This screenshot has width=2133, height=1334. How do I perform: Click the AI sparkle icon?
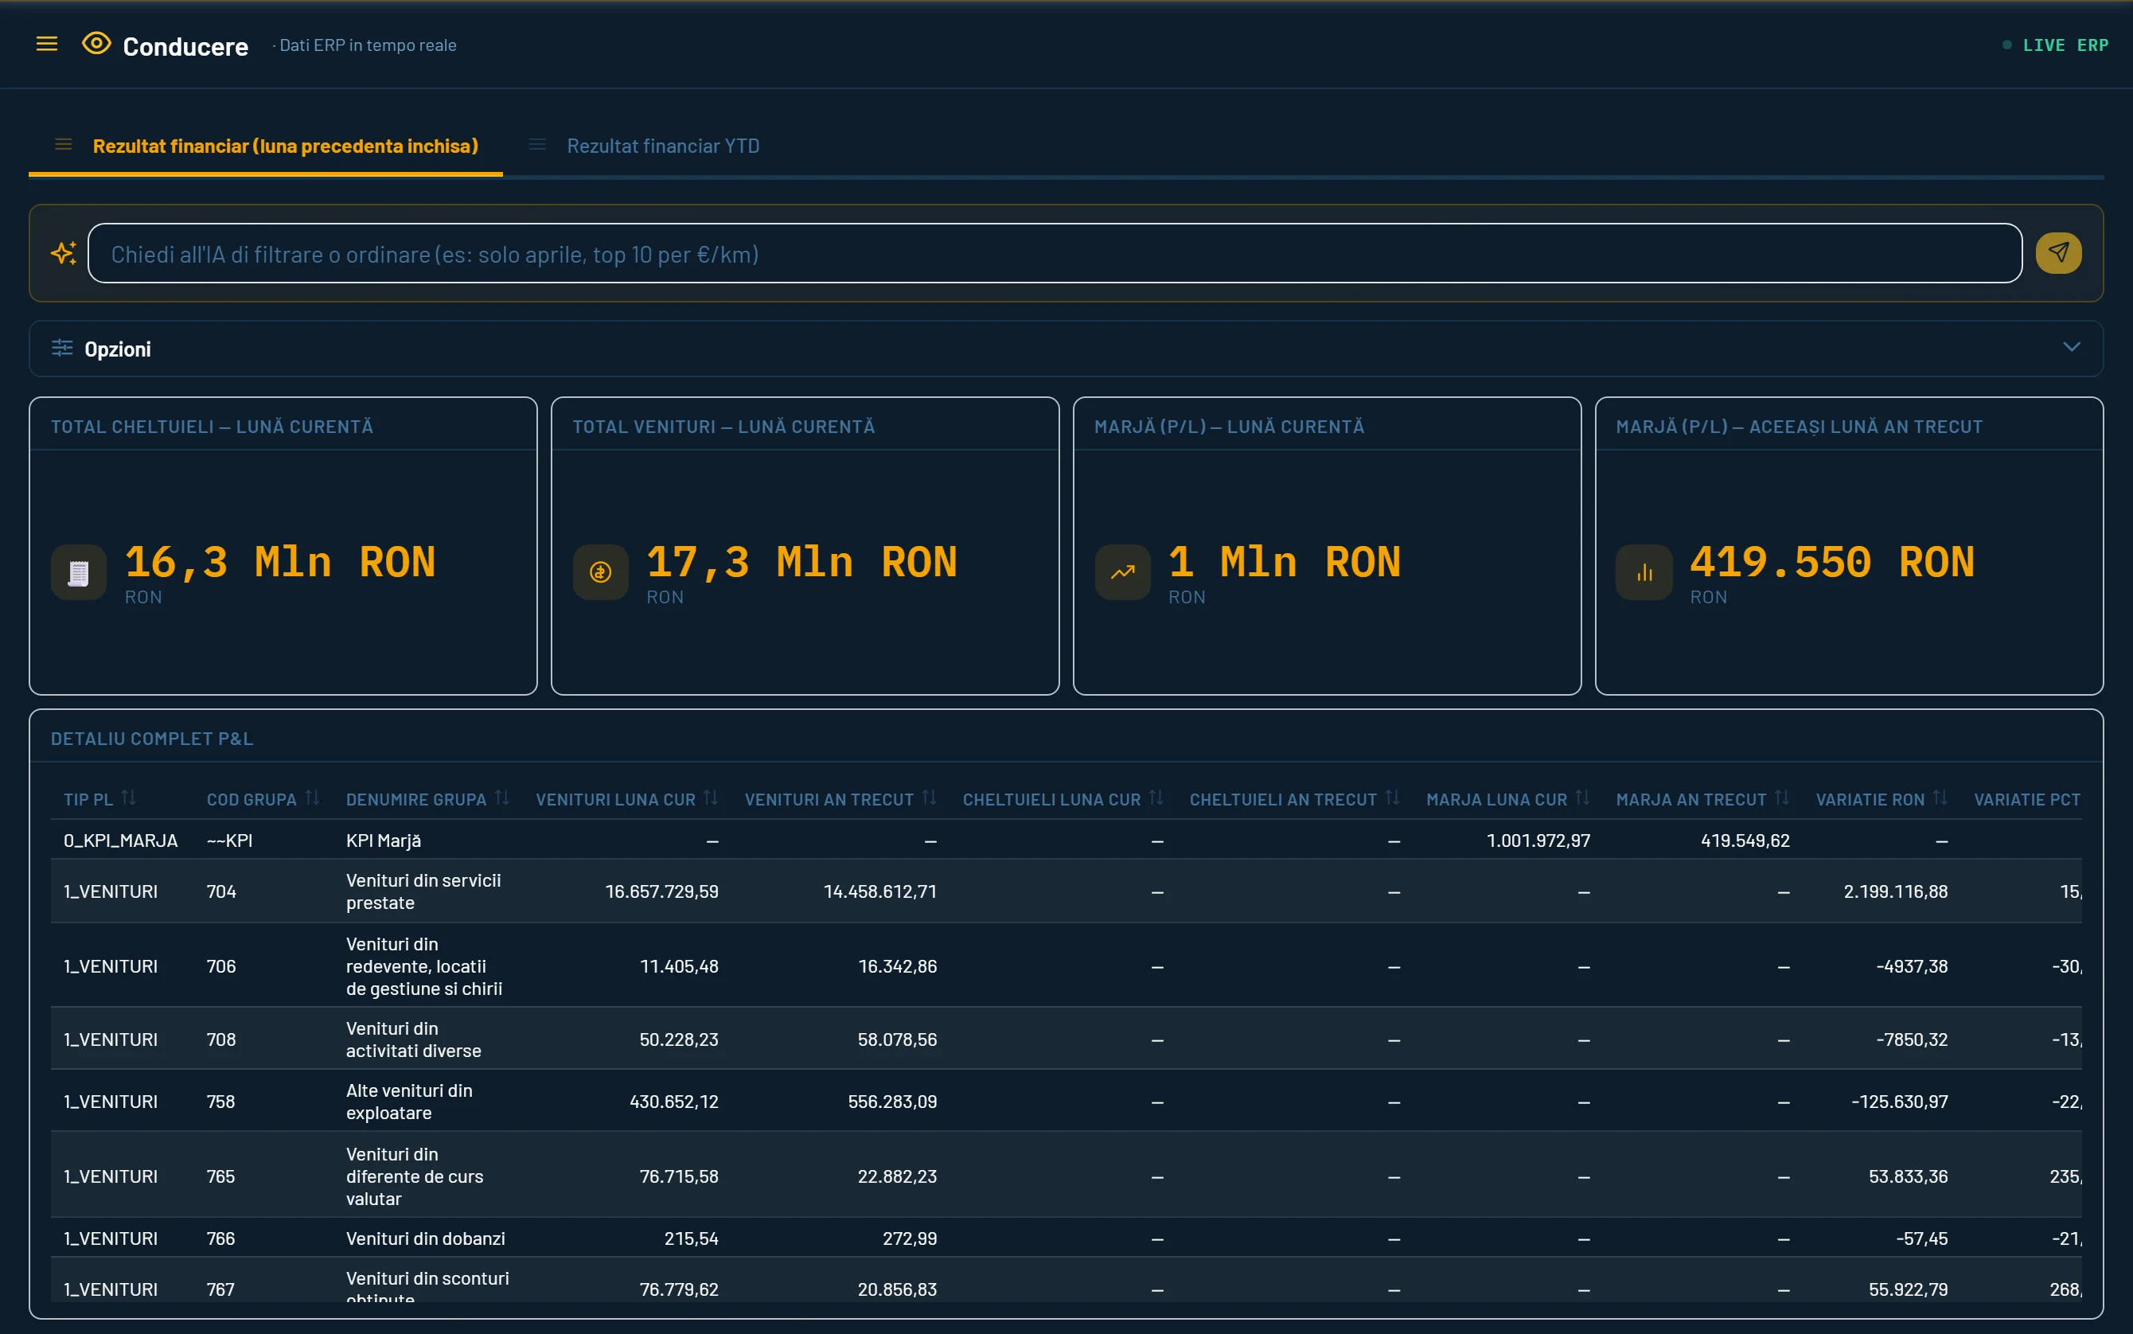tap(64, 253)
